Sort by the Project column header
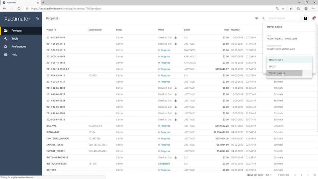 50,30
